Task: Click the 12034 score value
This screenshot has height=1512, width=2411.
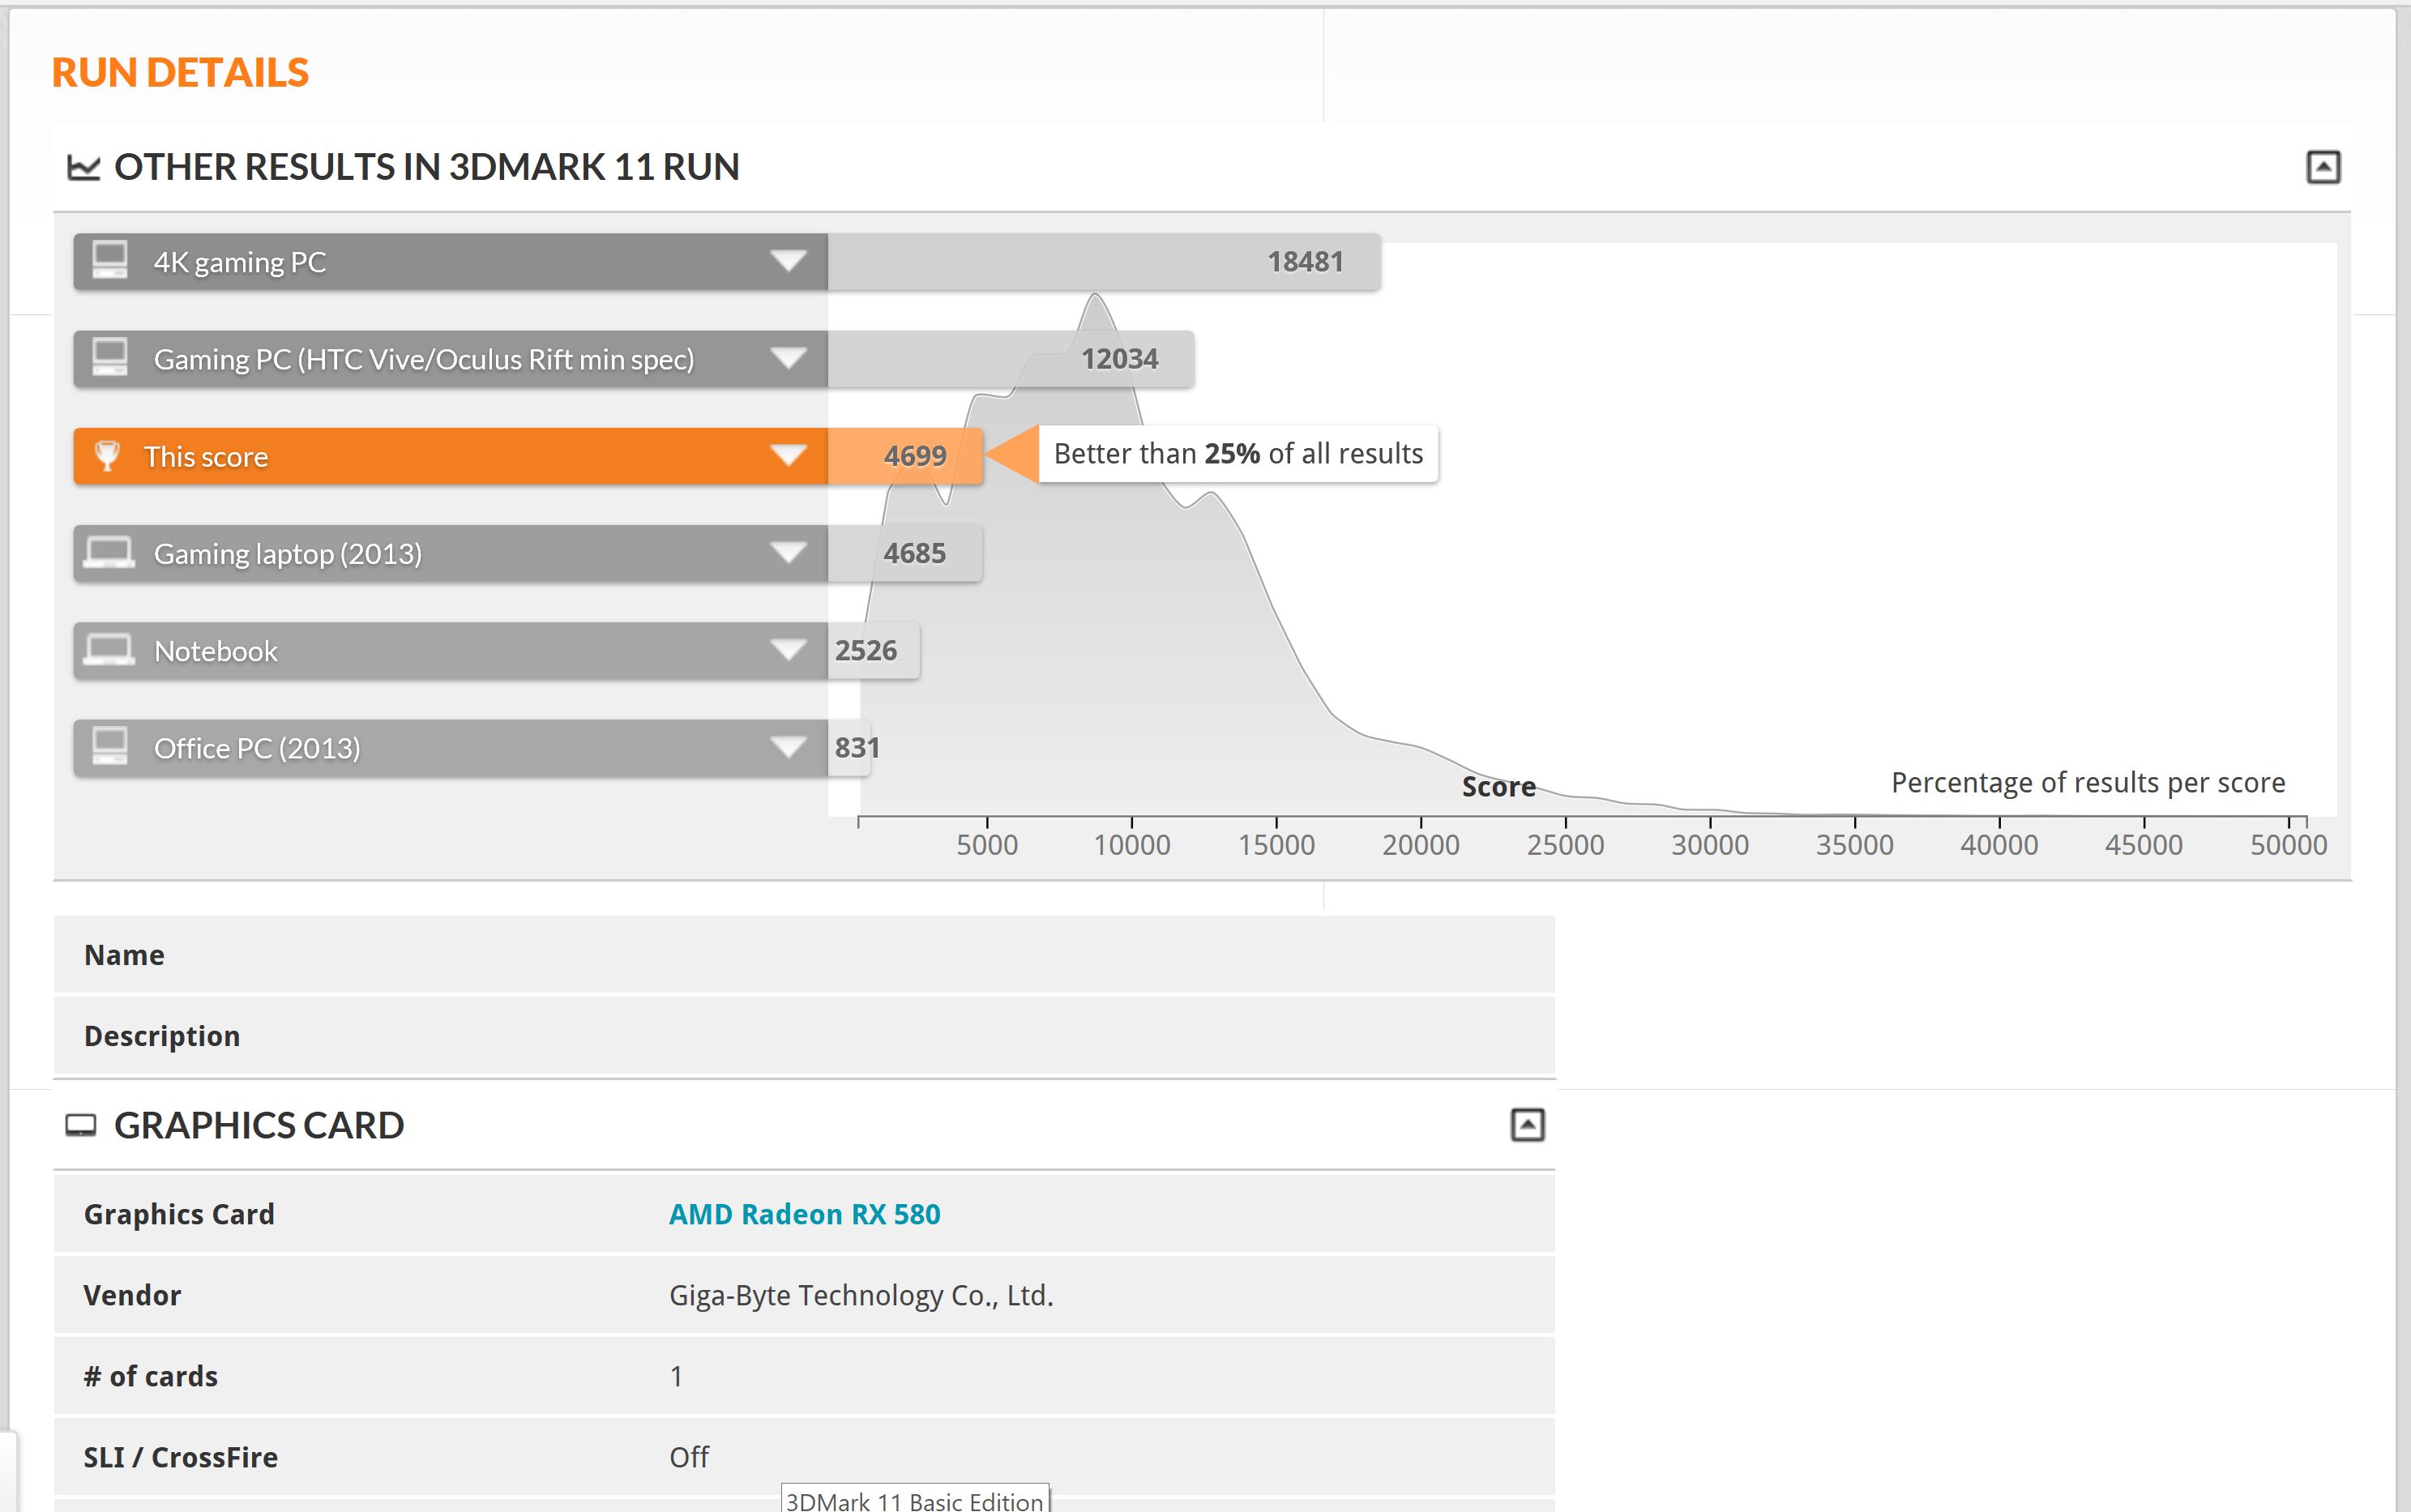Action: point(1119,359)
